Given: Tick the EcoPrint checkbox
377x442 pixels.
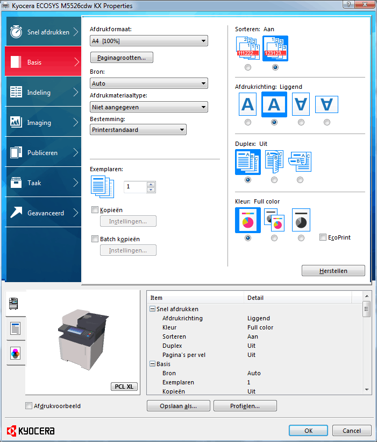Looking at the screenshot, I should tap(323, 237).
